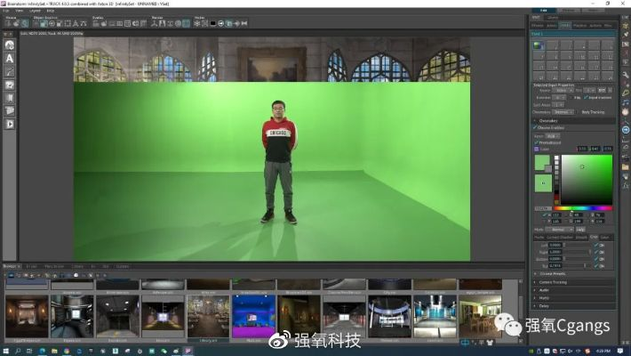Image resolution: width=631 pixels, height=356 pixels.
Task: Select the Text tool in left toolbar
Action: [10, 58]
